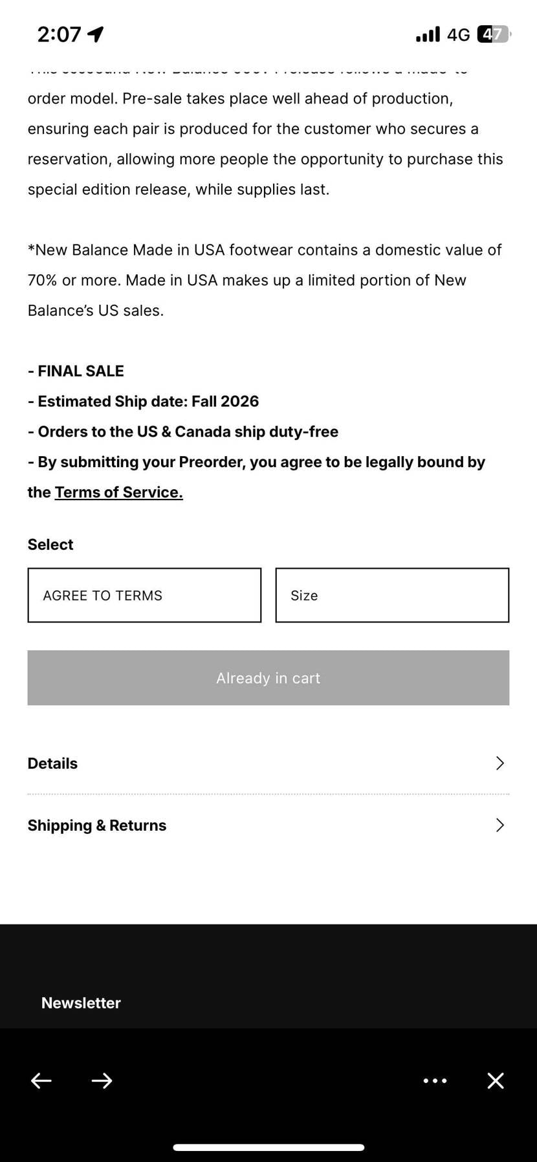The width and height of the screenshot is (537, 1162).
Task: Tap the battery level indicator
Action: point(494,34)
